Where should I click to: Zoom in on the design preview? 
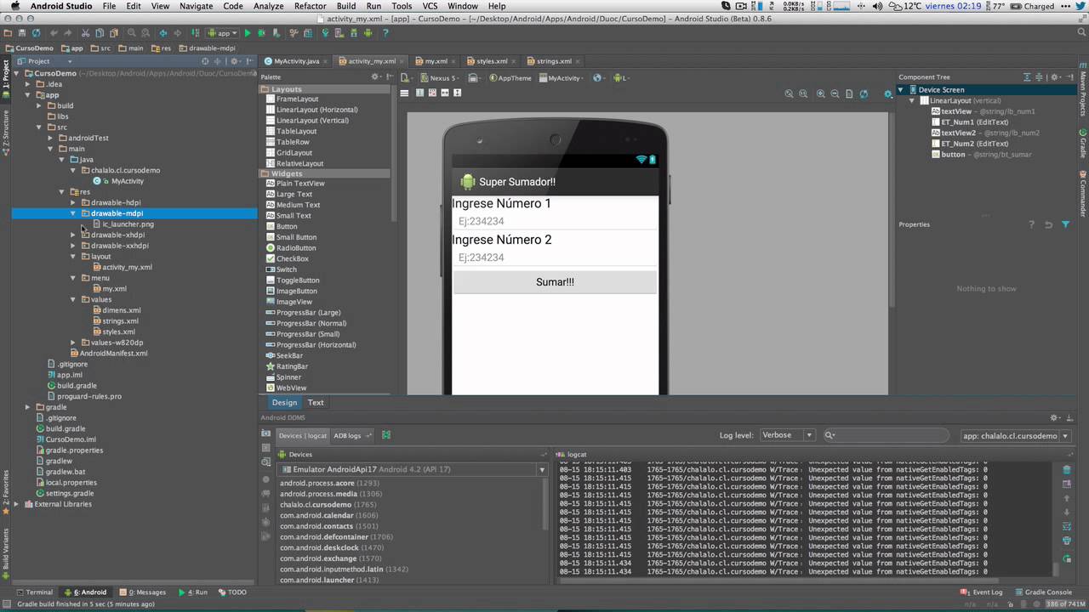[821, 93]
